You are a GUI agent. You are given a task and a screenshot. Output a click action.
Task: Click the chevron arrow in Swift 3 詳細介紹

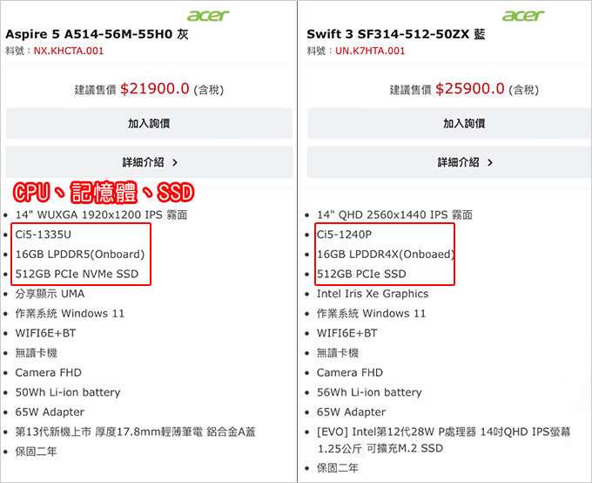(490, 163)
